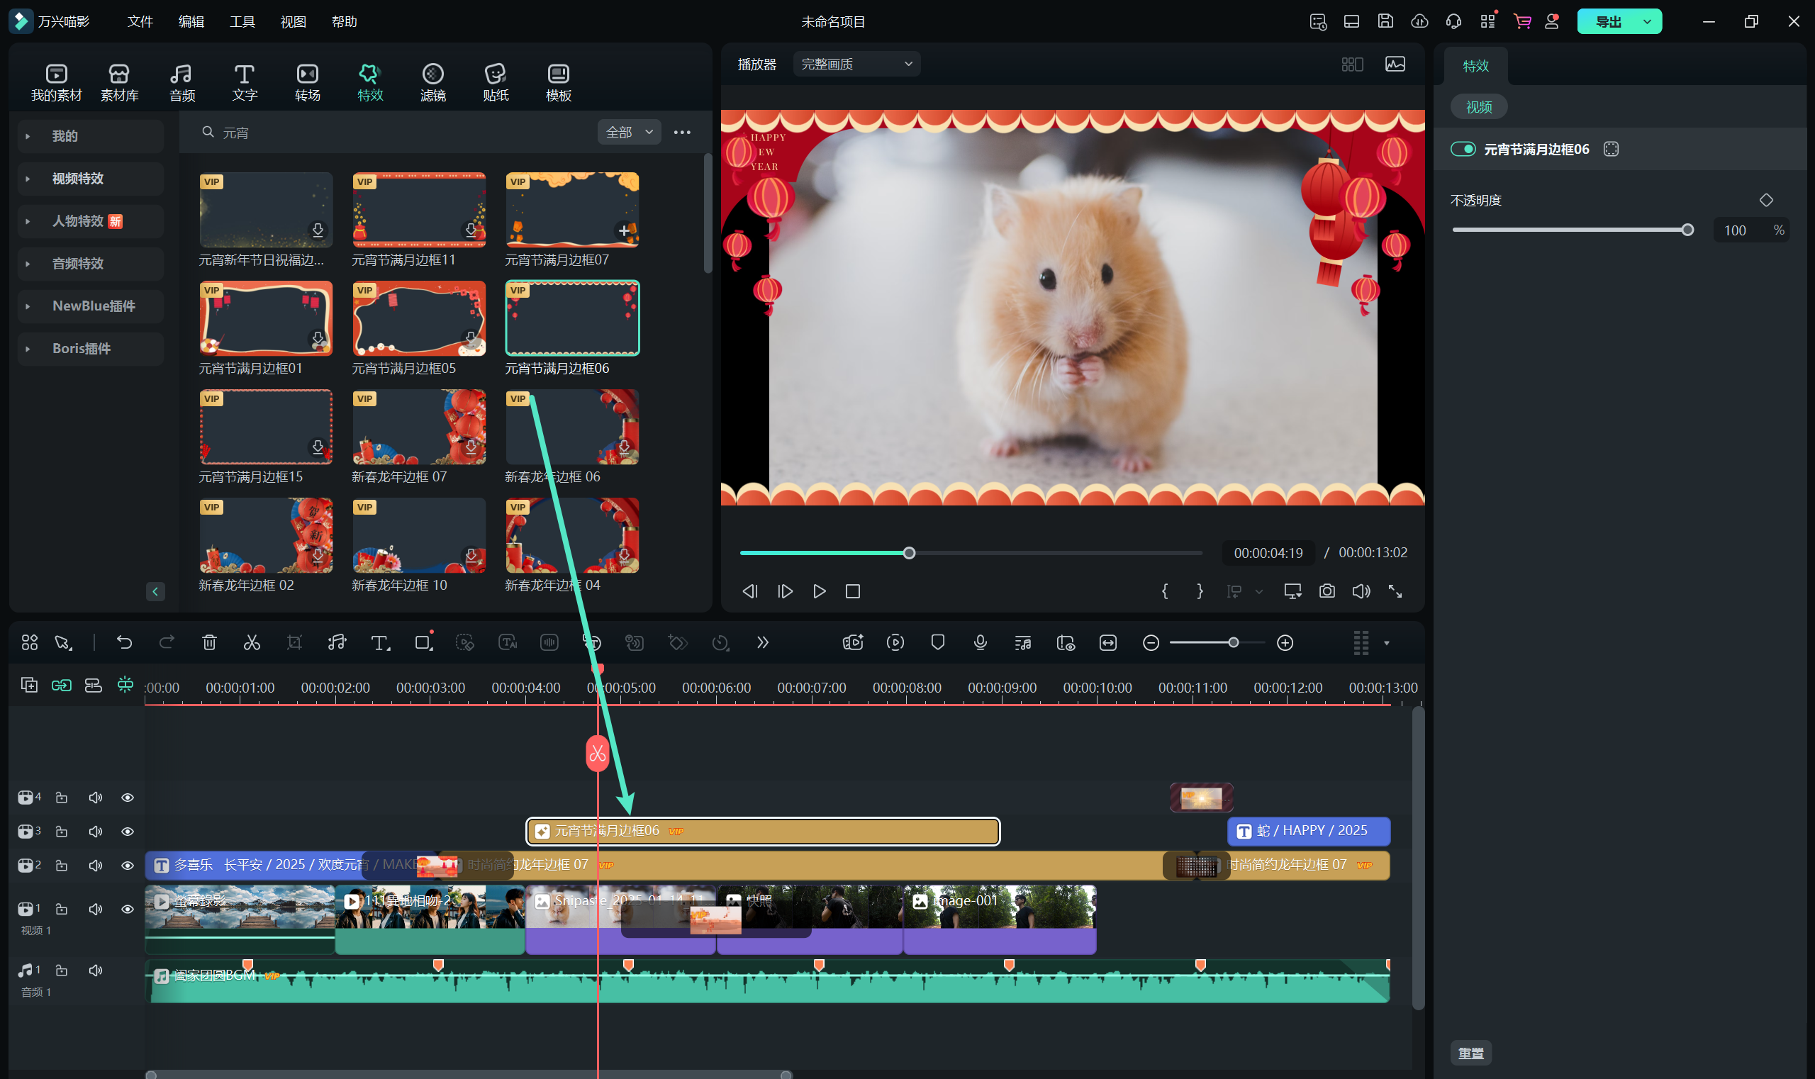Open the 工具 menu
This screenshot has height=1079, width=1815.
pyautogui.click(x=242, y=22)
